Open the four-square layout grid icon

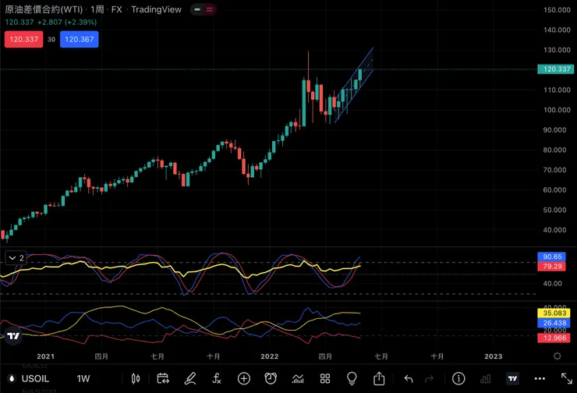point(325,378)
